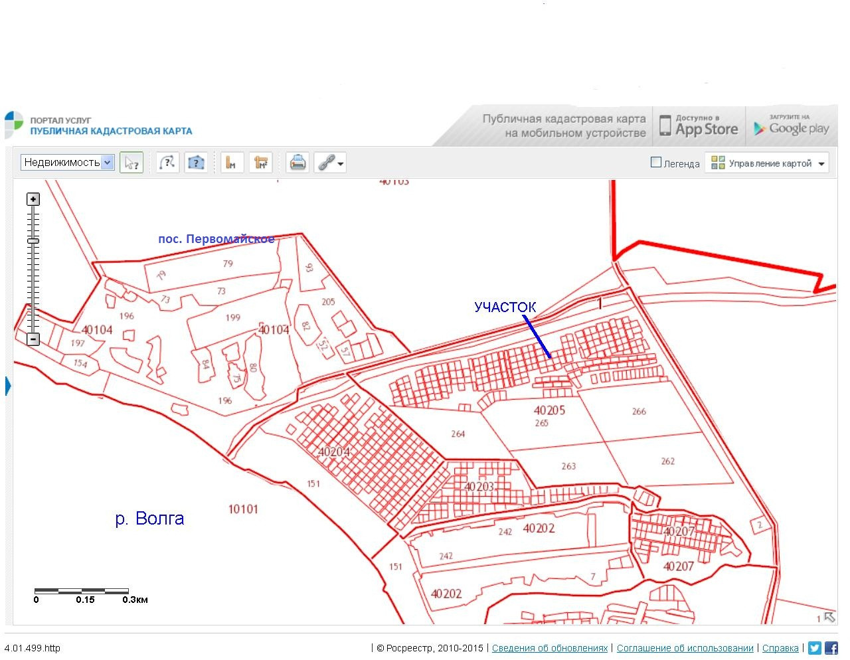Open the App Store download banner
Screen dimensions: 850x660
point(699,125)
